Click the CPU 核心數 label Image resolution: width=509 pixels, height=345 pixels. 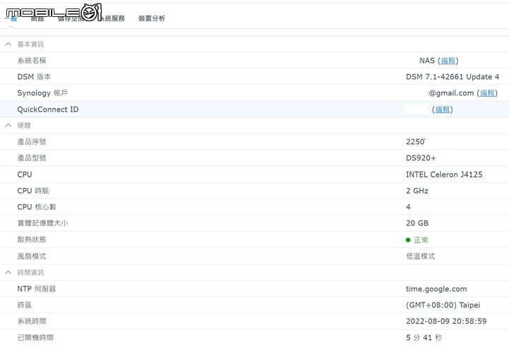coord(37,207)
